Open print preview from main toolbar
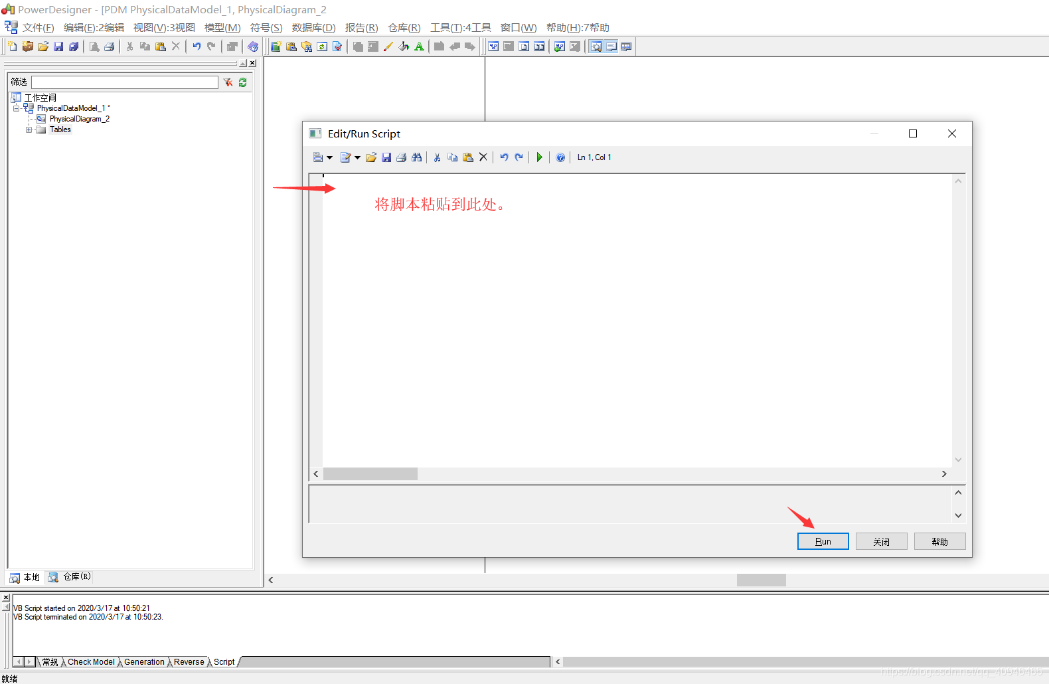 (x=94, y=46)
